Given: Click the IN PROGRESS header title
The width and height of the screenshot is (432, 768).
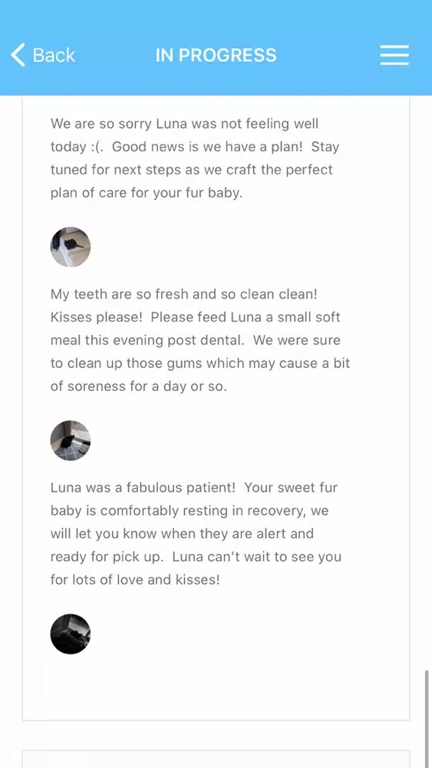Looking at the screenshot, I should (216, 55).
